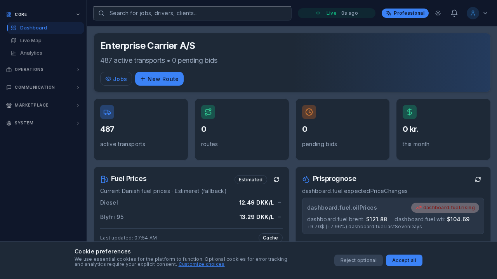The height and width of the screenshot is (279, 497).
Task: Select Live Map in the sidebar
Action: (31, 40)
